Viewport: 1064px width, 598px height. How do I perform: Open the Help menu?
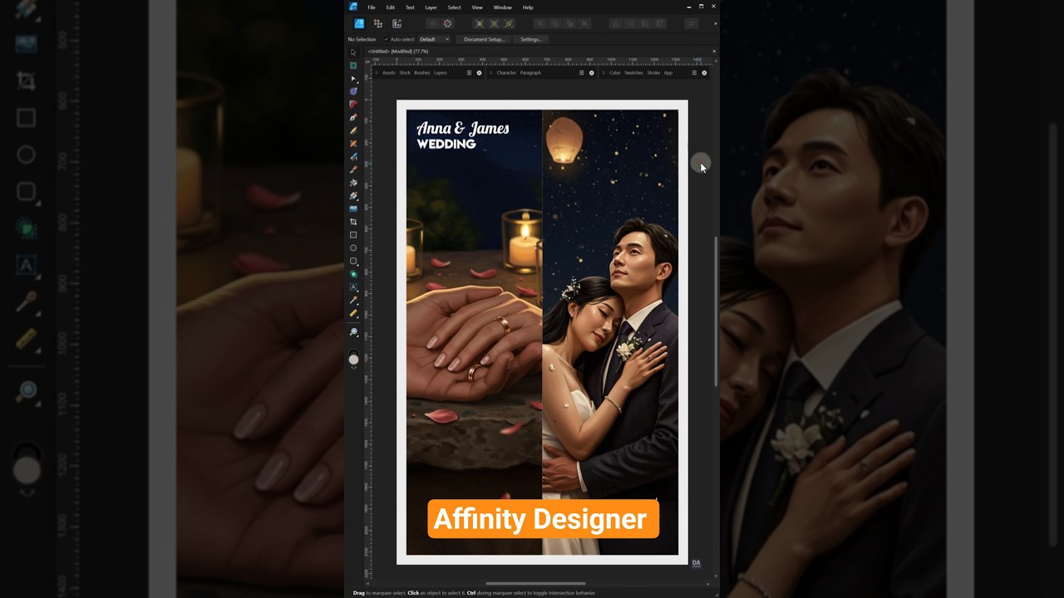(x=528, y=7)
